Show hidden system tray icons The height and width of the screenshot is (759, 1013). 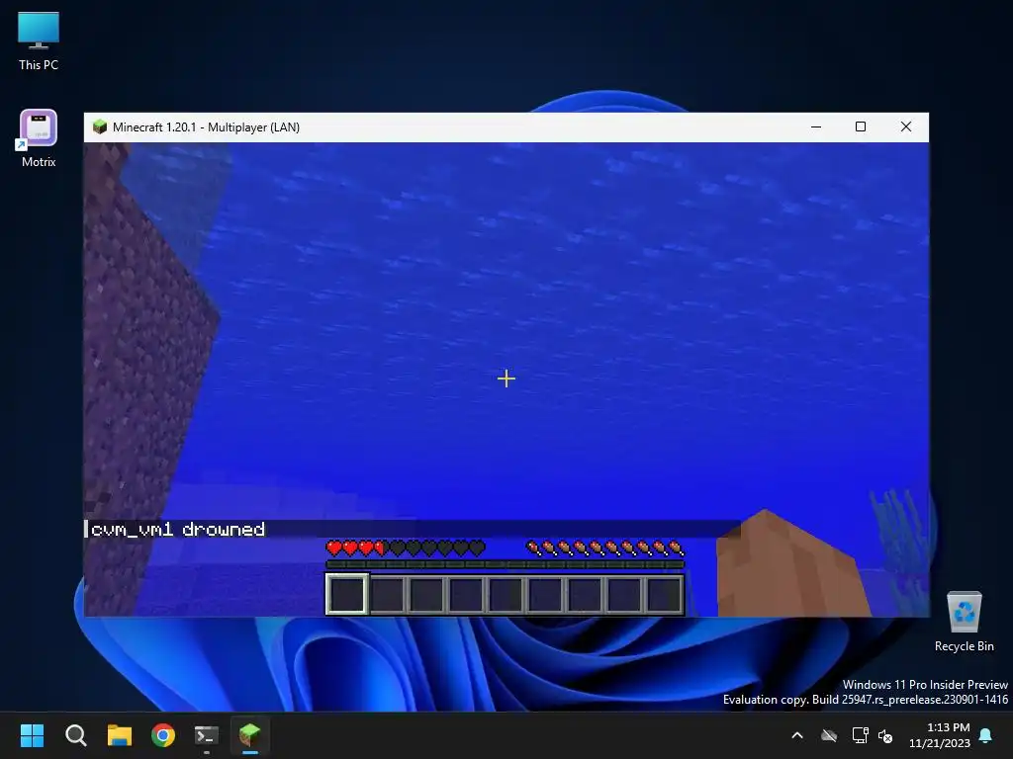(x=797, y=735)
